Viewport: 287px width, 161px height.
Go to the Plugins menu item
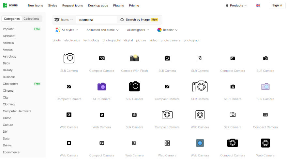click(118, 6)
